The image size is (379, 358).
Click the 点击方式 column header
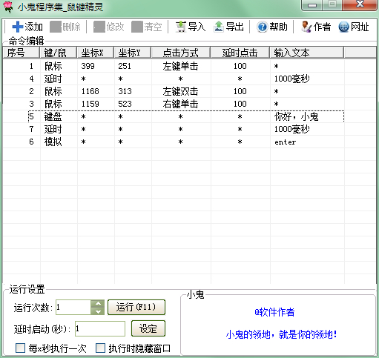(181, 53)
